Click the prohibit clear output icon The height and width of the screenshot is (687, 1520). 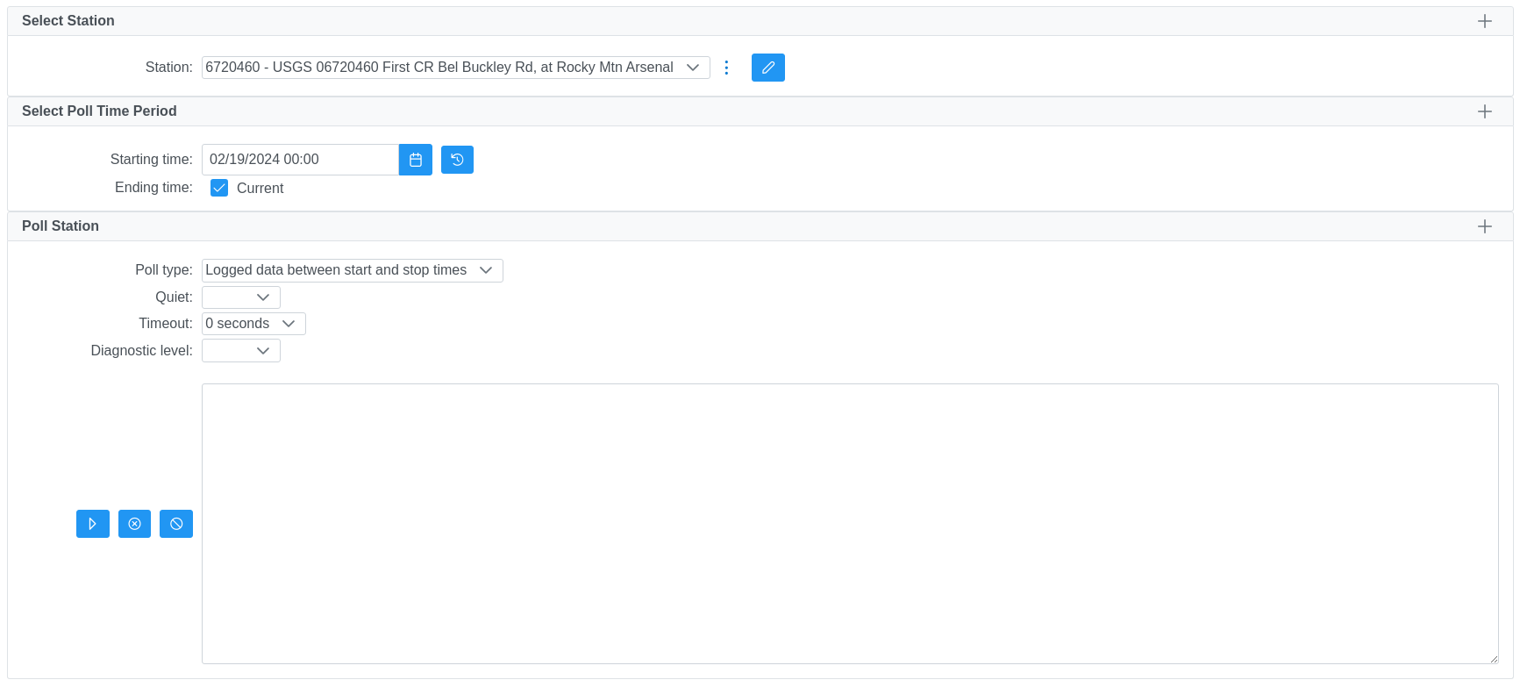coord(176,524)
